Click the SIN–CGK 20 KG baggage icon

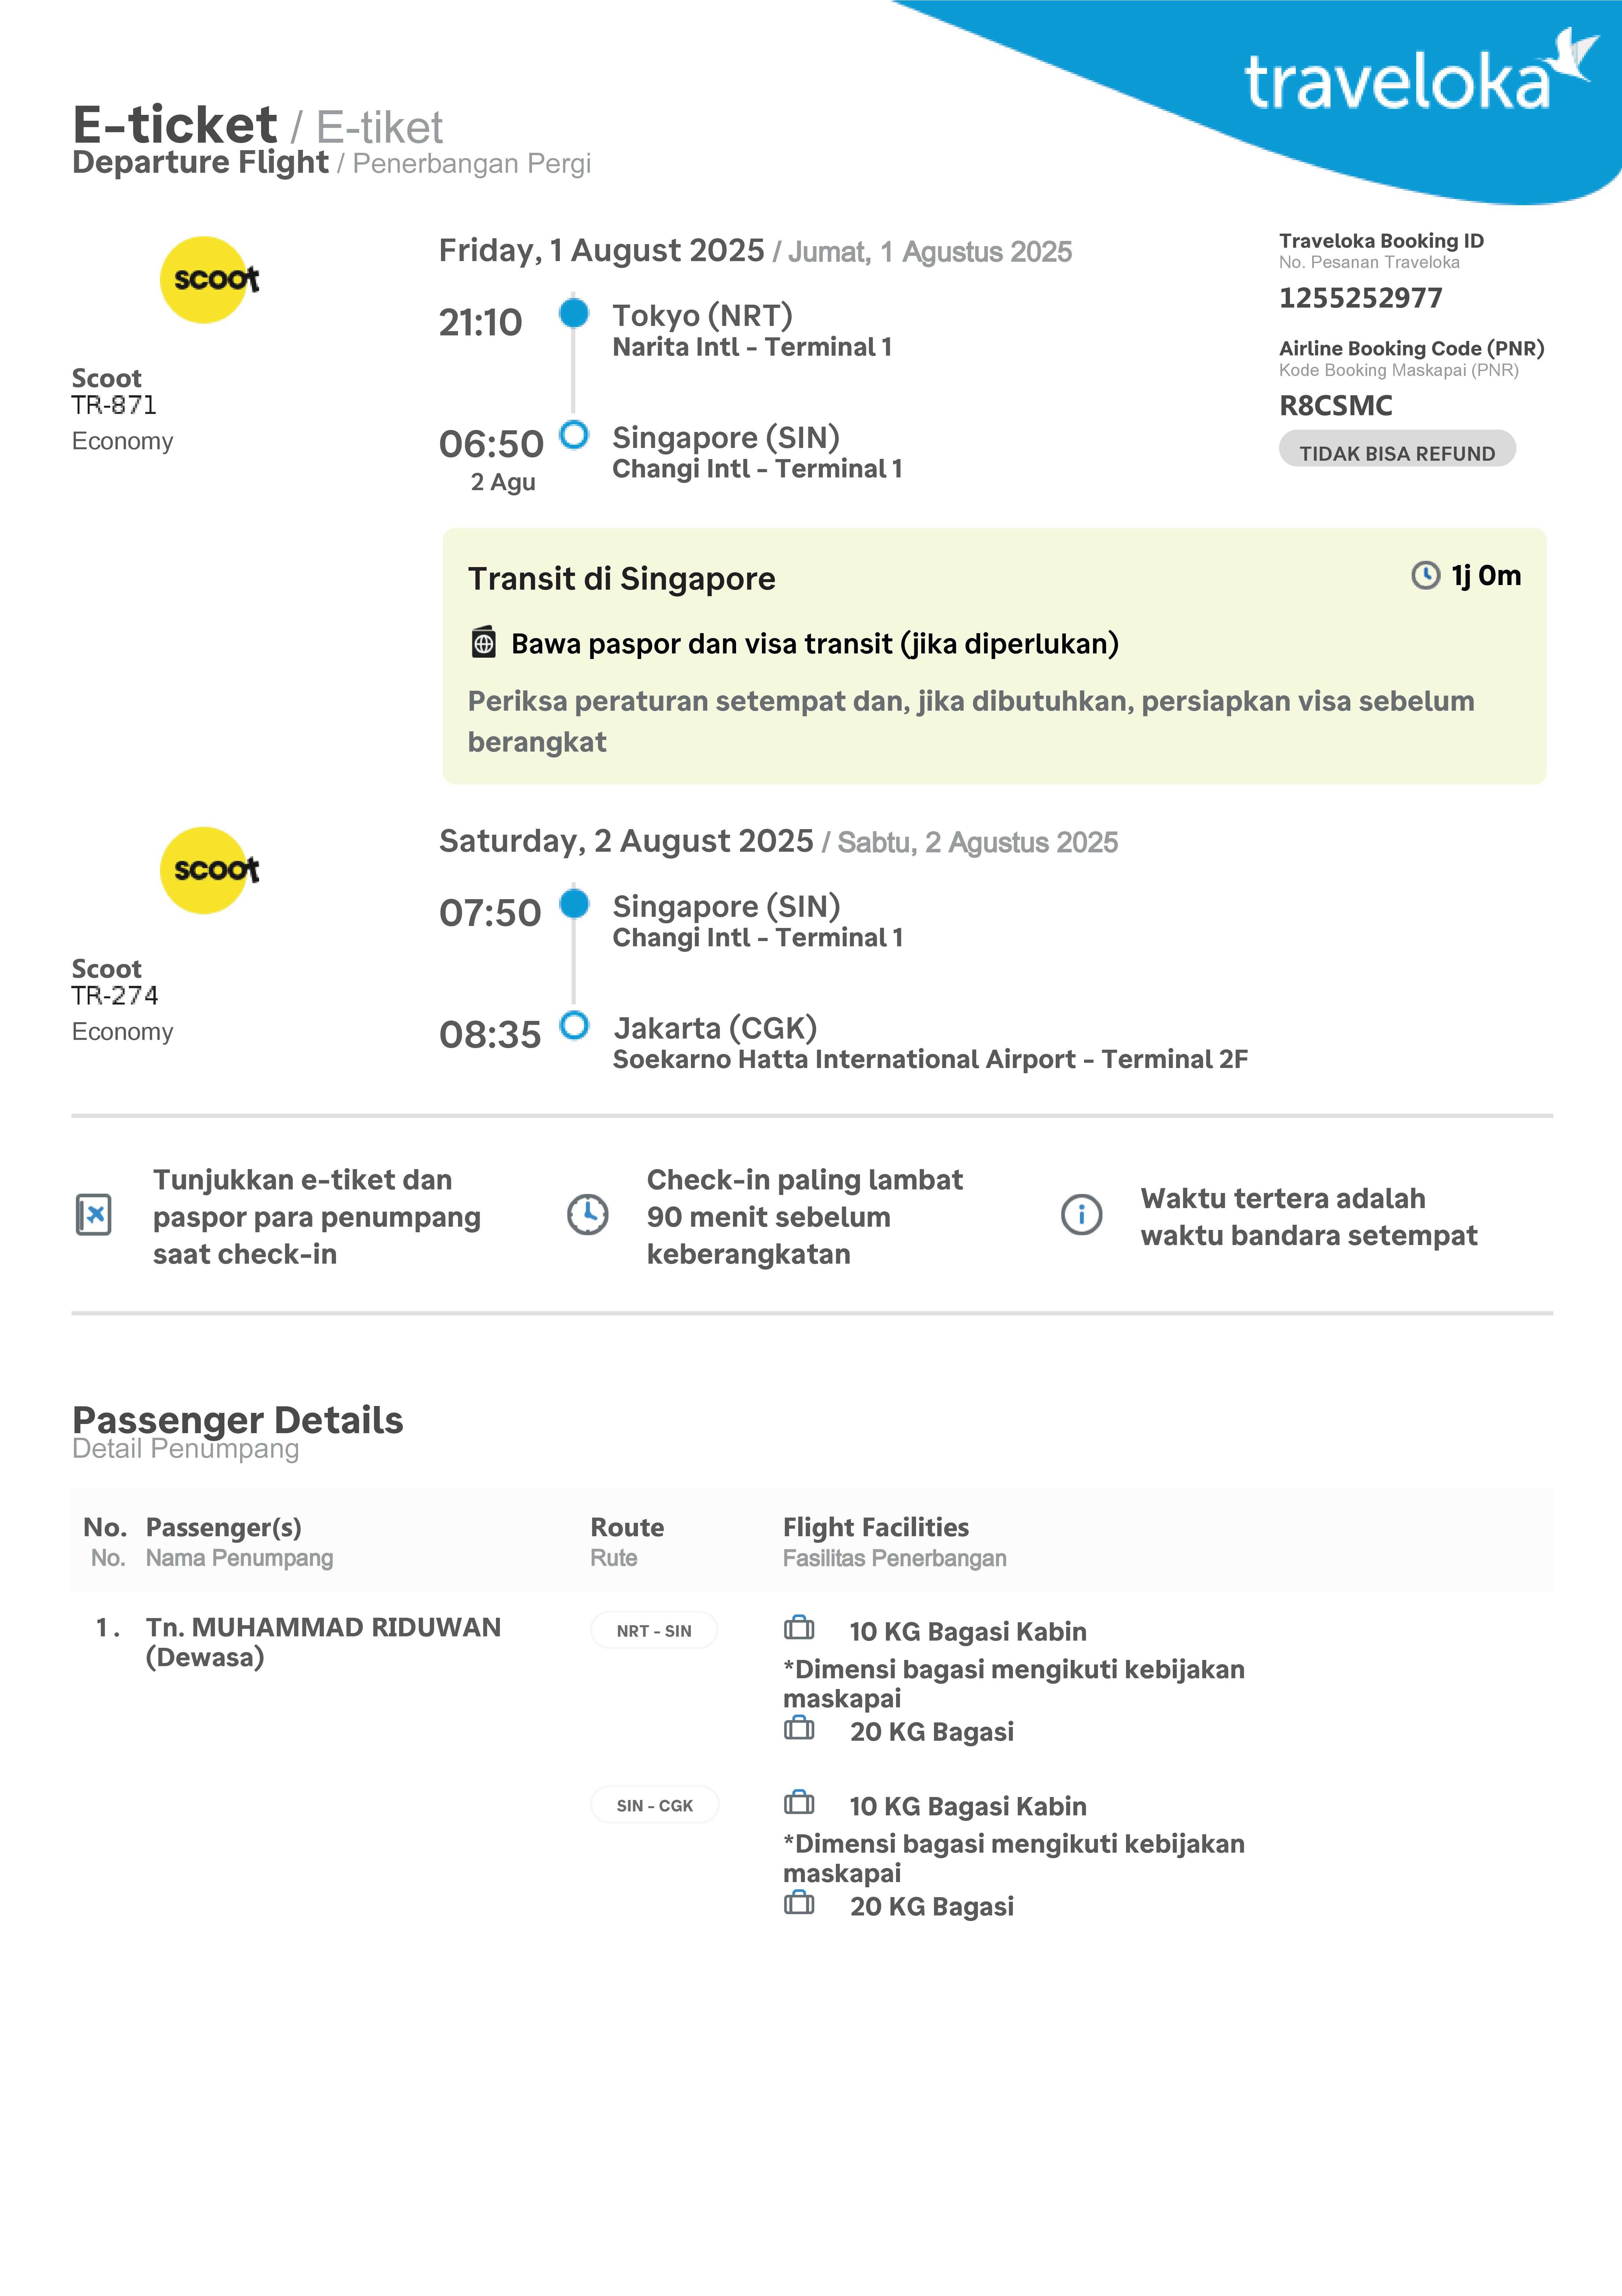click(799, 1903)
